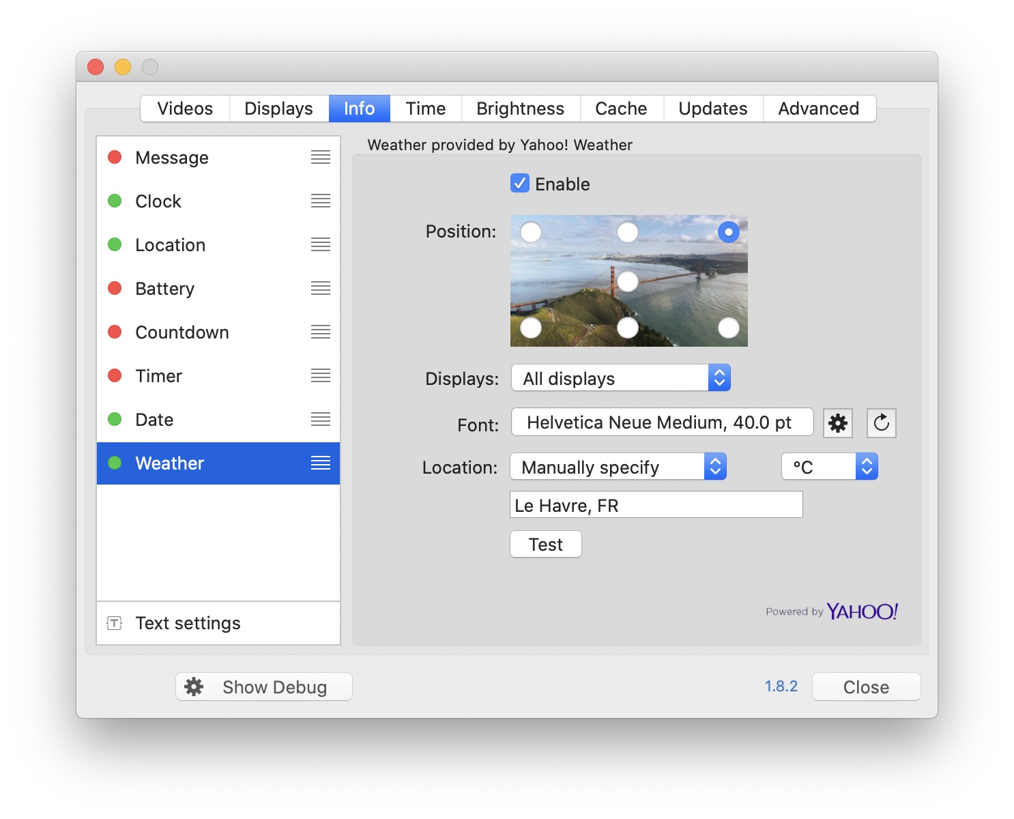Switch to the Updates tab
Viewport: 1014px width, 819px height.
point(713,109)
